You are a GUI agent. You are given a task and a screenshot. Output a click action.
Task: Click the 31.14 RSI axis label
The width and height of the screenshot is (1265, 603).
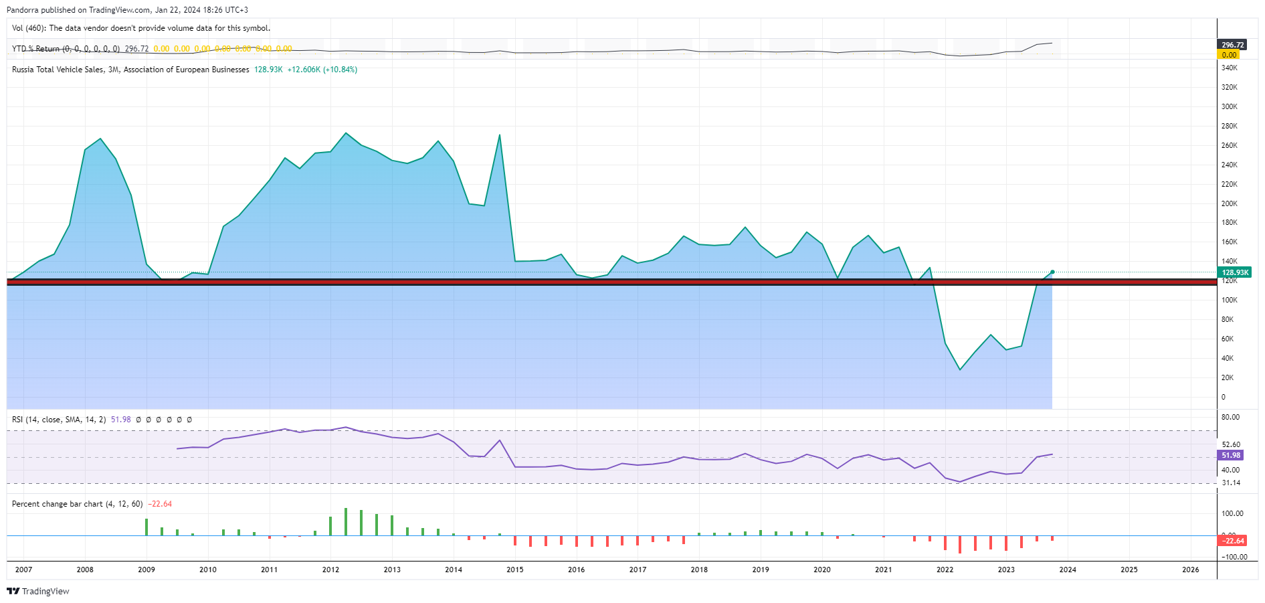[1231, 483]
